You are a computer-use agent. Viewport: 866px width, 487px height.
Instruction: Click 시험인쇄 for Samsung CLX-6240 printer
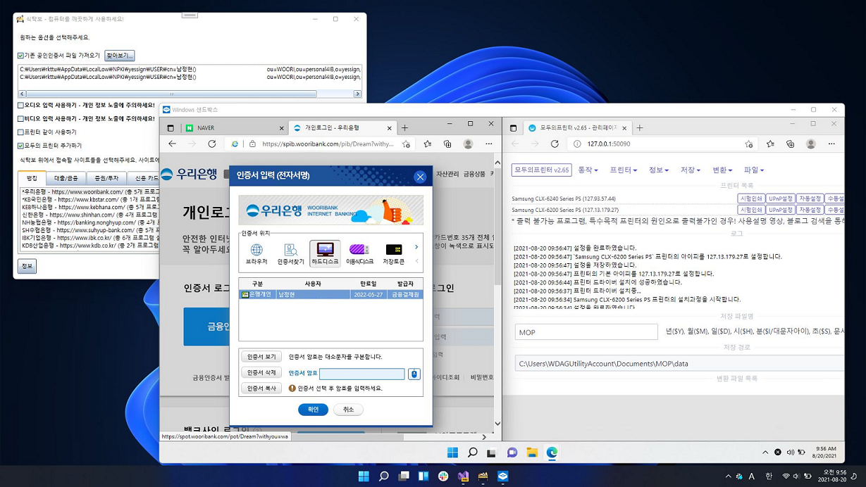point(751,198)
